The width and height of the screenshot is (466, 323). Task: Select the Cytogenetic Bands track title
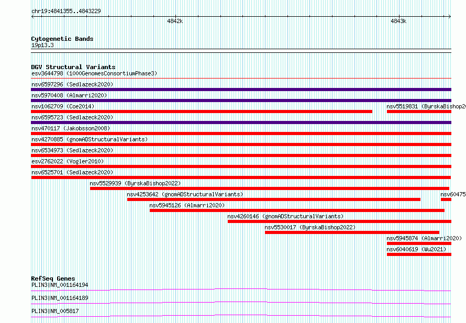(62, 39)
